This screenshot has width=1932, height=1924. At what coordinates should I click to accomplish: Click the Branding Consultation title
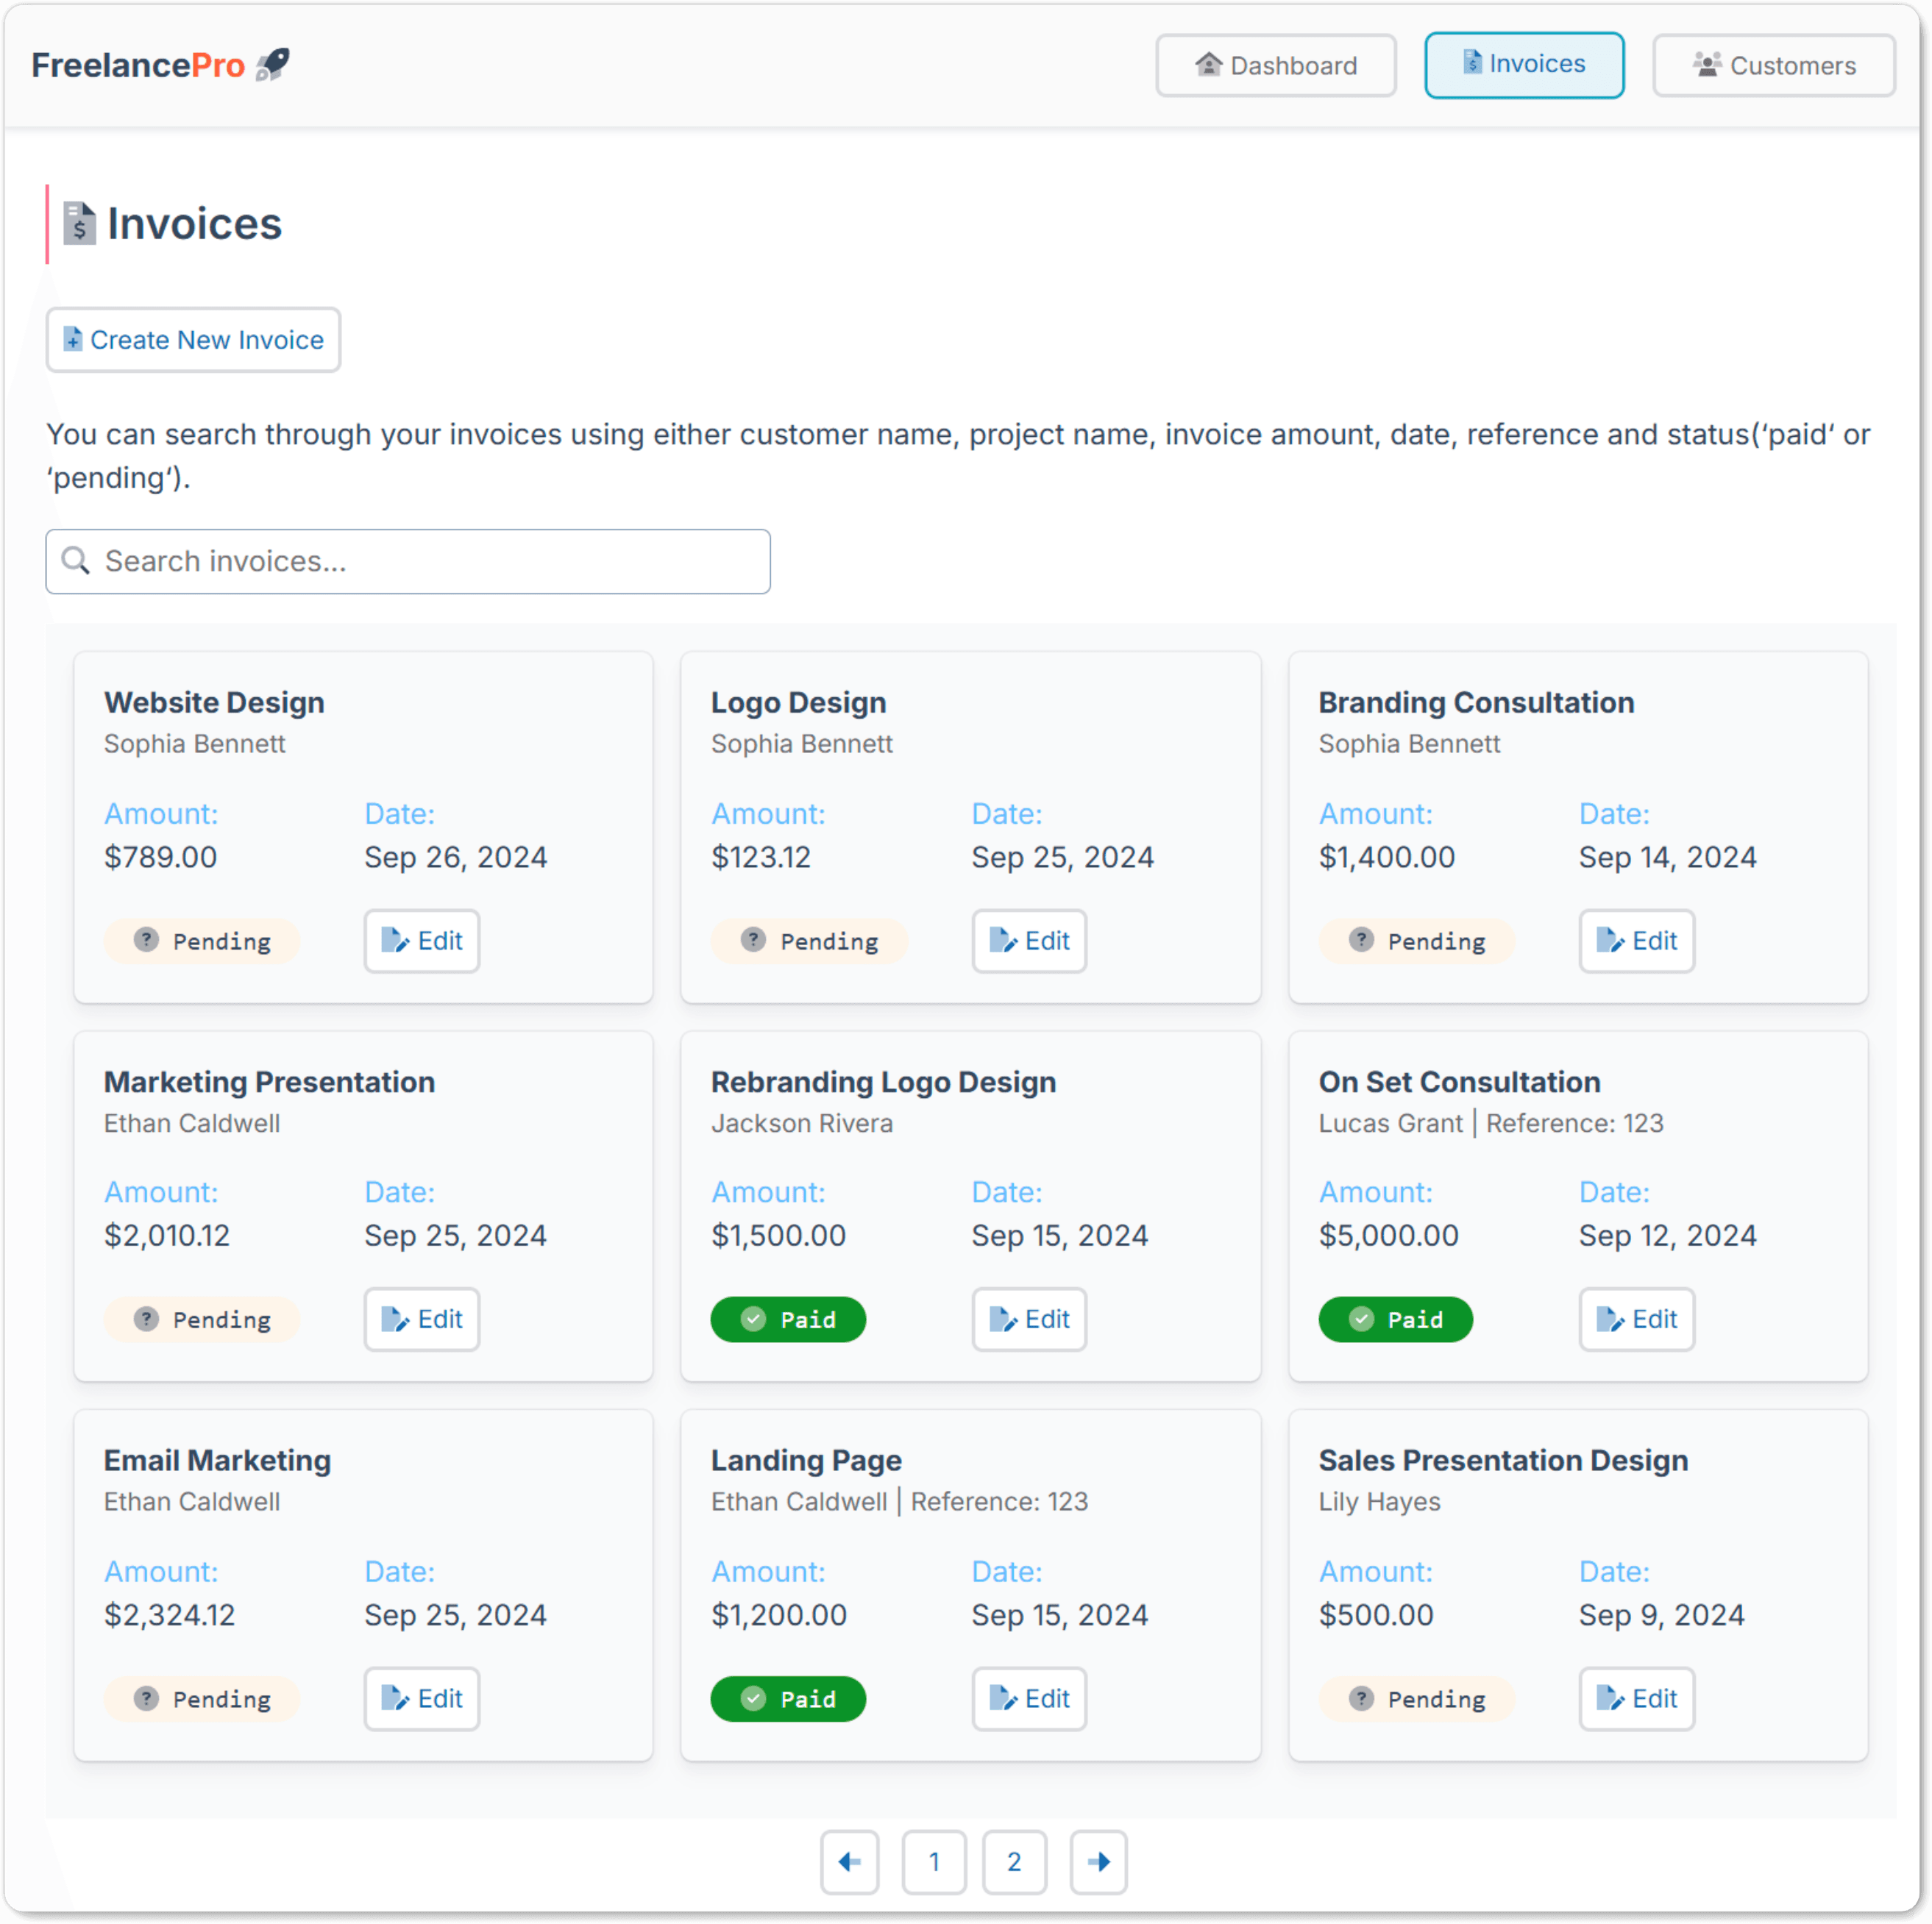pyautogui.click(x=1476, y=702)
